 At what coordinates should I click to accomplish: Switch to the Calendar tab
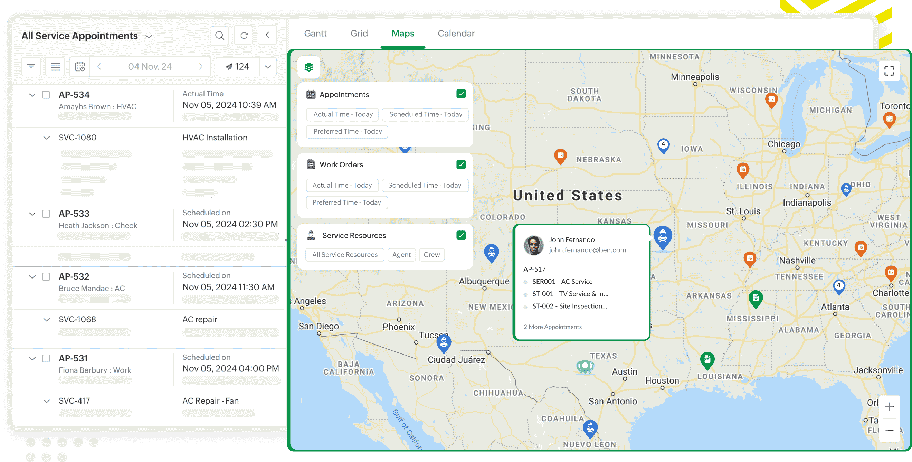[x=456, y=33]
